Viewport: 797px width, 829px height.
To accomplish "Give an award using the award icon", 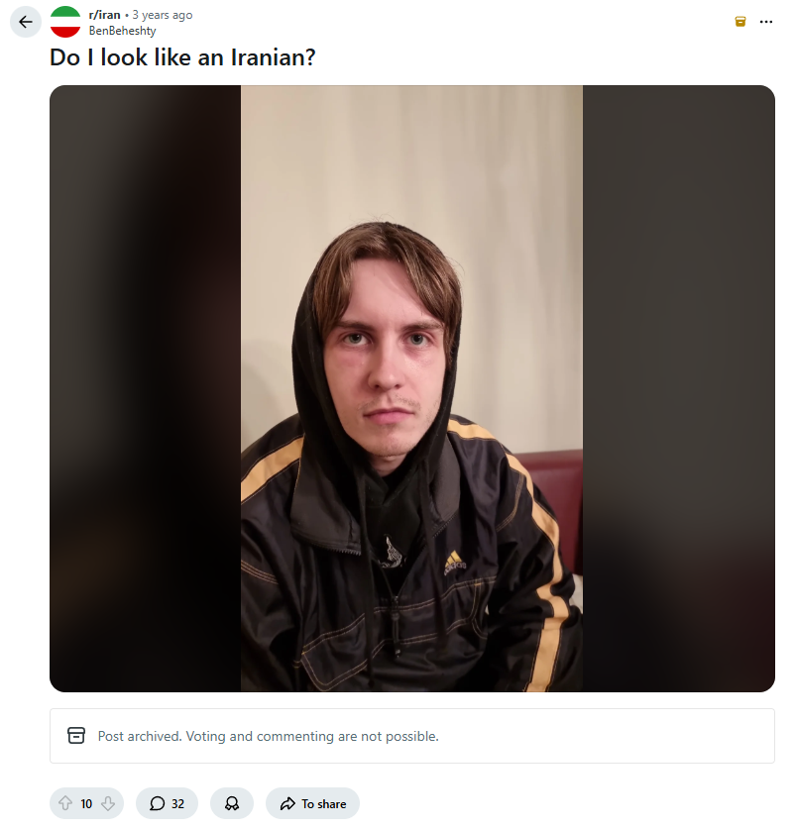I will 232,803.
